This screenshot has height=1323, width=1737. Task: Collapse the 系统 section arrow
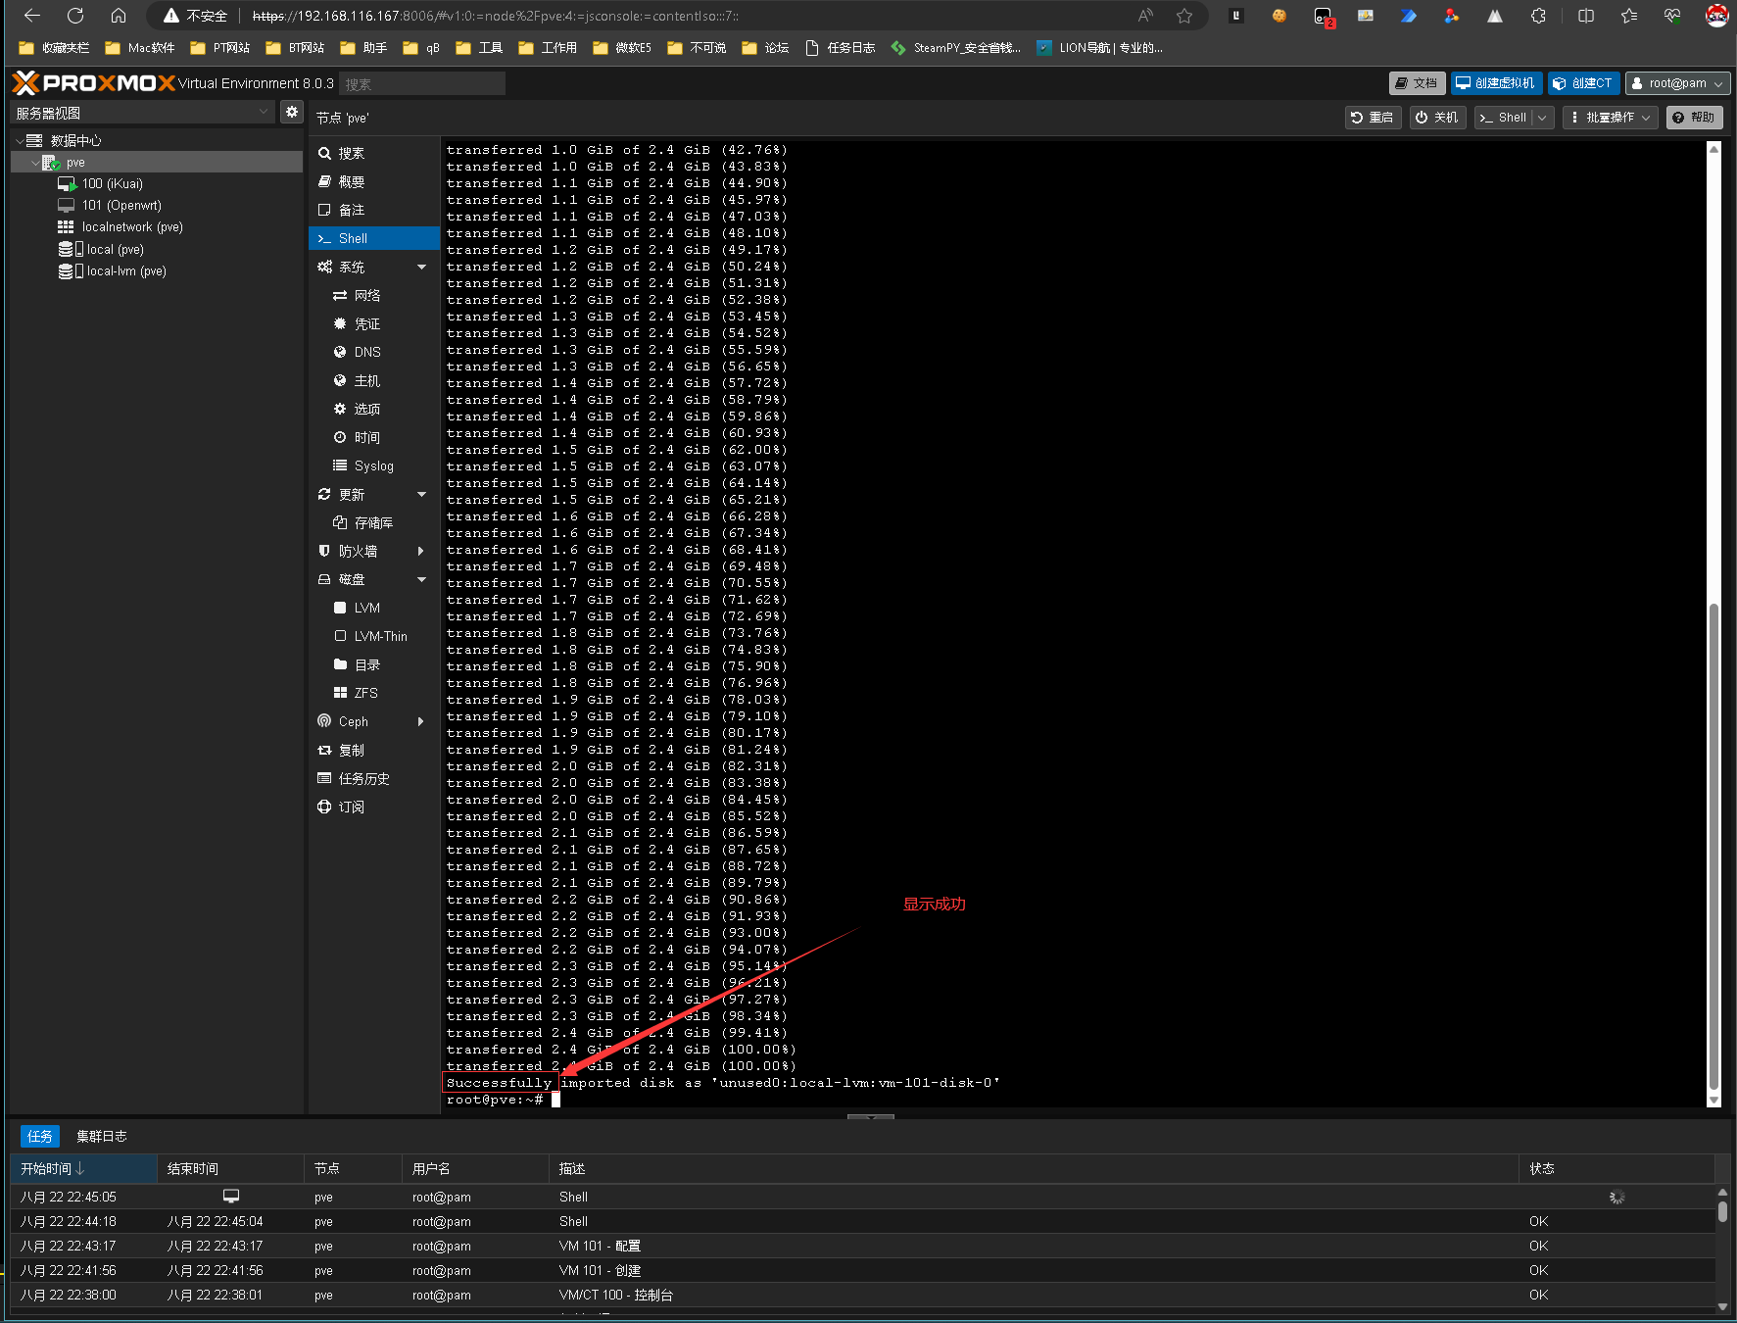421,268
